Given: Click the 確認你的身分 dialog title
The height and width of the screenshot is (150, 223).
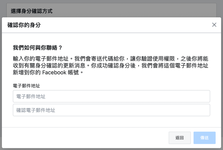Looking at the screenshot, I should pos(24,25).
